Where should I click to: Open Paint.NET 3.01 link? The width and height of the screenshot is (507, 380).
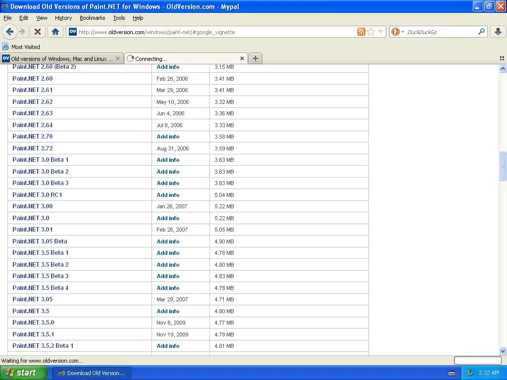[33, 230]
